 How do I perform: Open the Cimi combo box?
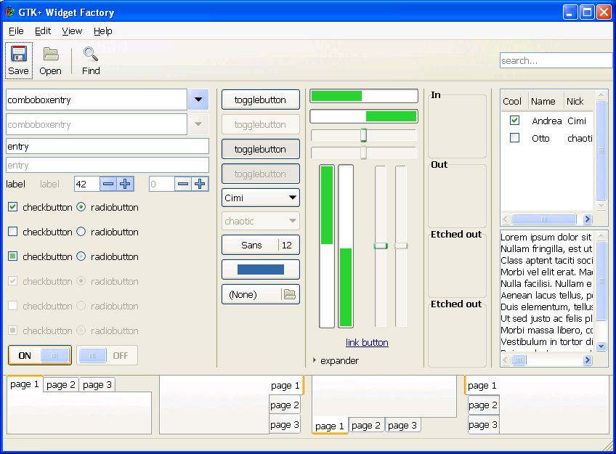[x=261, y=198]
